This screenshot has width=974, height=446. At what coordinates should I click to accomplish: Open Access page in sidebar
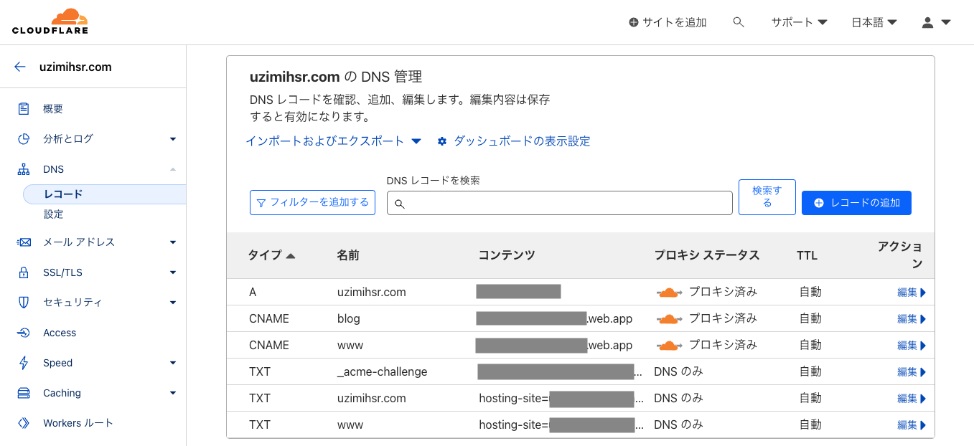60,333
